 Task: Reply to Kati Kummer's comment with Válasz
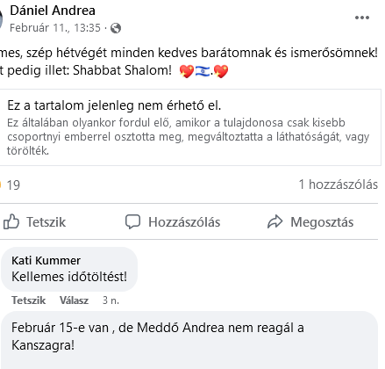click(x=74, y=300)
